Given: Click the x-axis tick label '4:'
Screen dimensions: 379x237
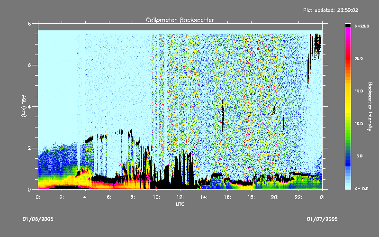Looking at the screenshot, I should pyautogui.click(x=86, y=197).
